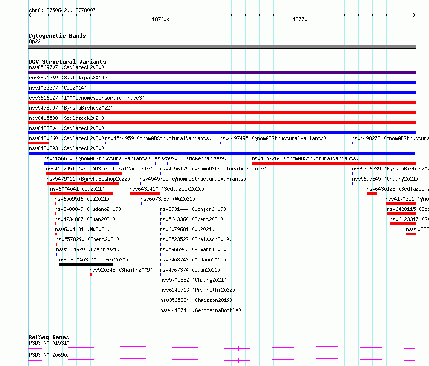Click nsv4545755 gnomAD variant label
Screen dimensions: 429x366
193,179
